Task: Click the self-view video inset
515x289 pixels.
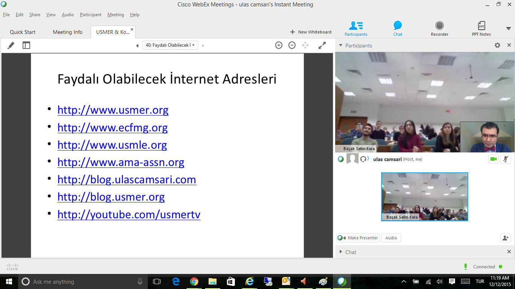Action: coord(487,137)
